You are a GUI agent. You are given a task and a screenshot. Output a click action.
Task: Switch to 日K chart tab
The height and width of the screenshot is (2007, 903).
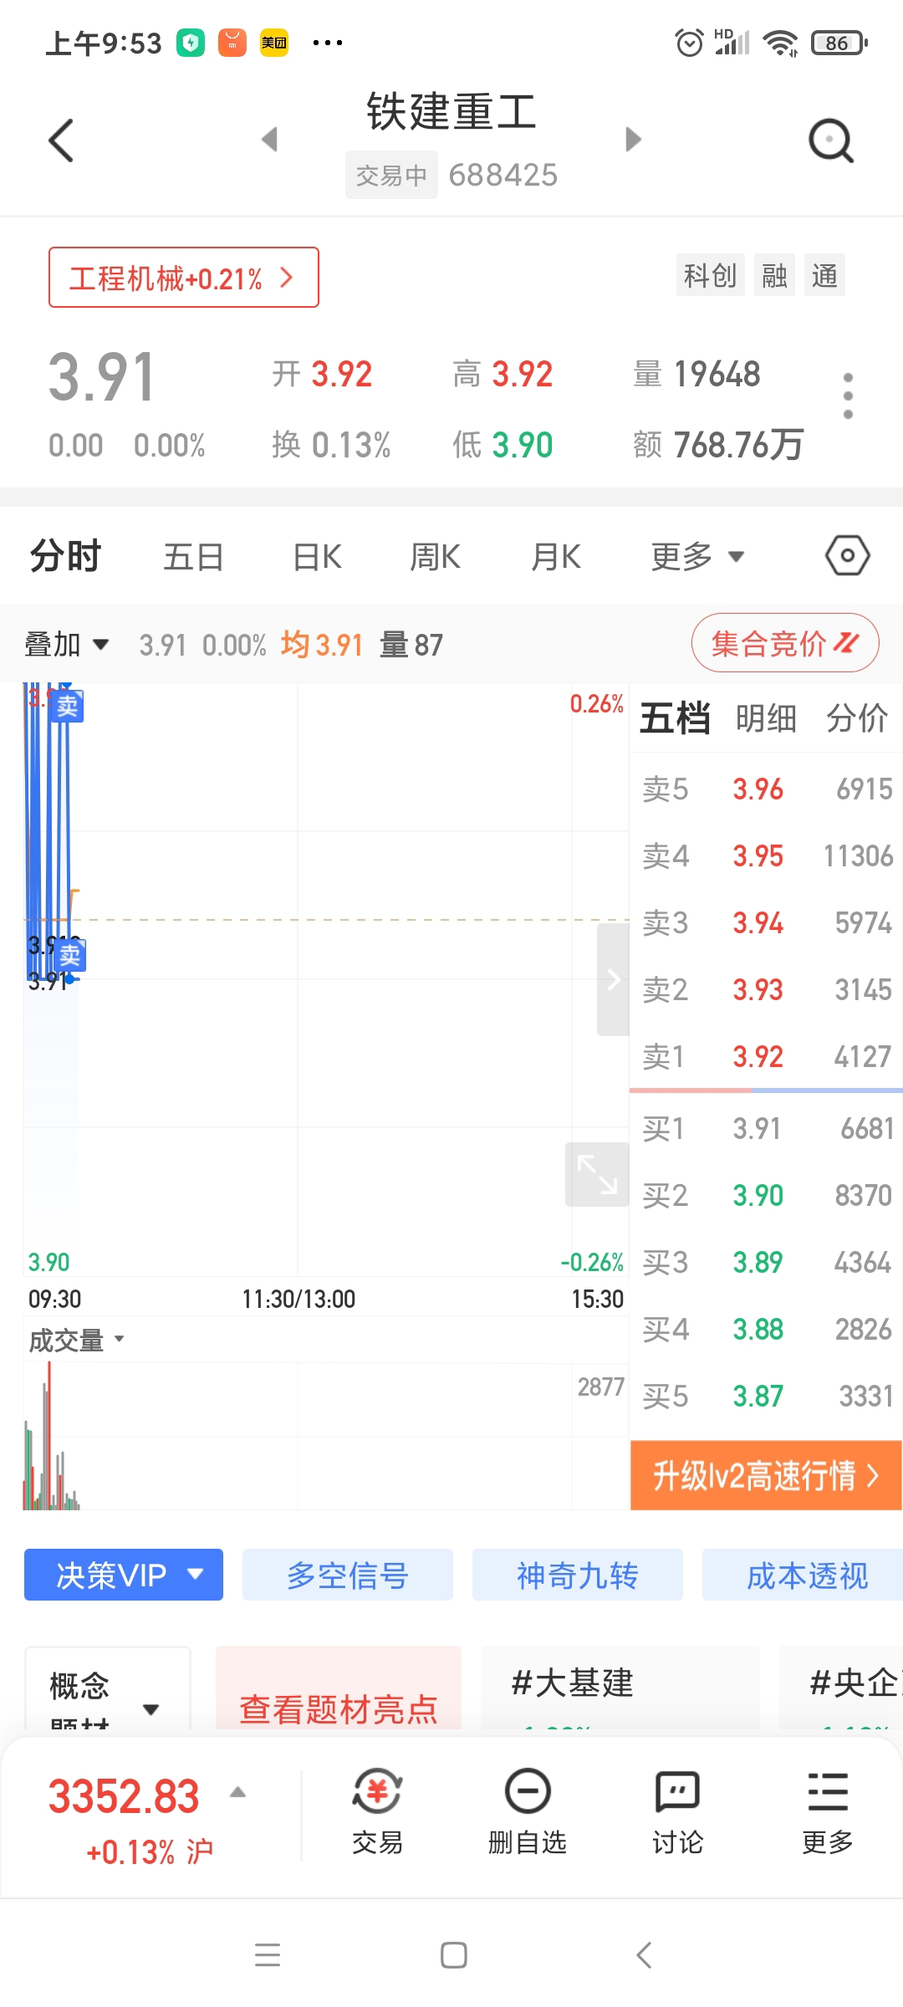click(x=317, y=556)
